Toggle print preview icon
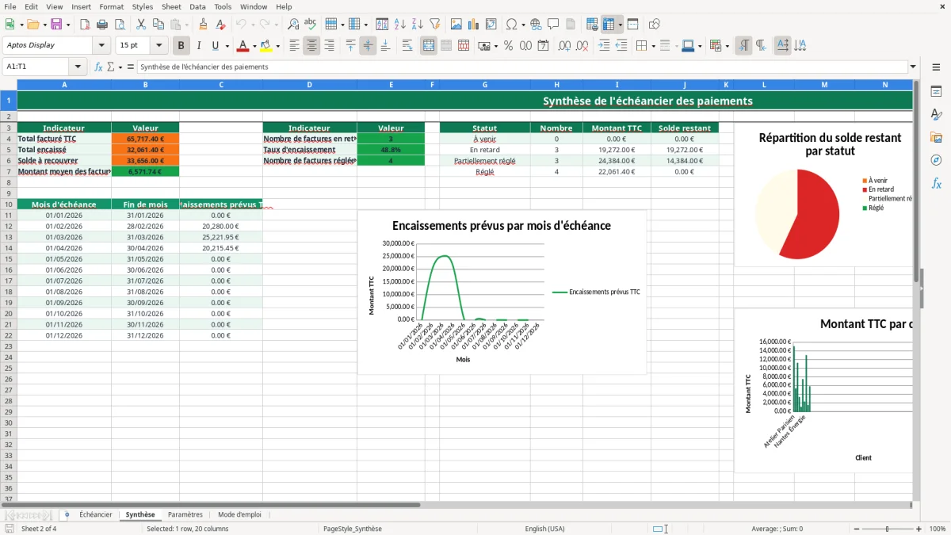Image resolution: width=951 pixels, height=535 pixels. pyautogui.click(x=120, y=25)
